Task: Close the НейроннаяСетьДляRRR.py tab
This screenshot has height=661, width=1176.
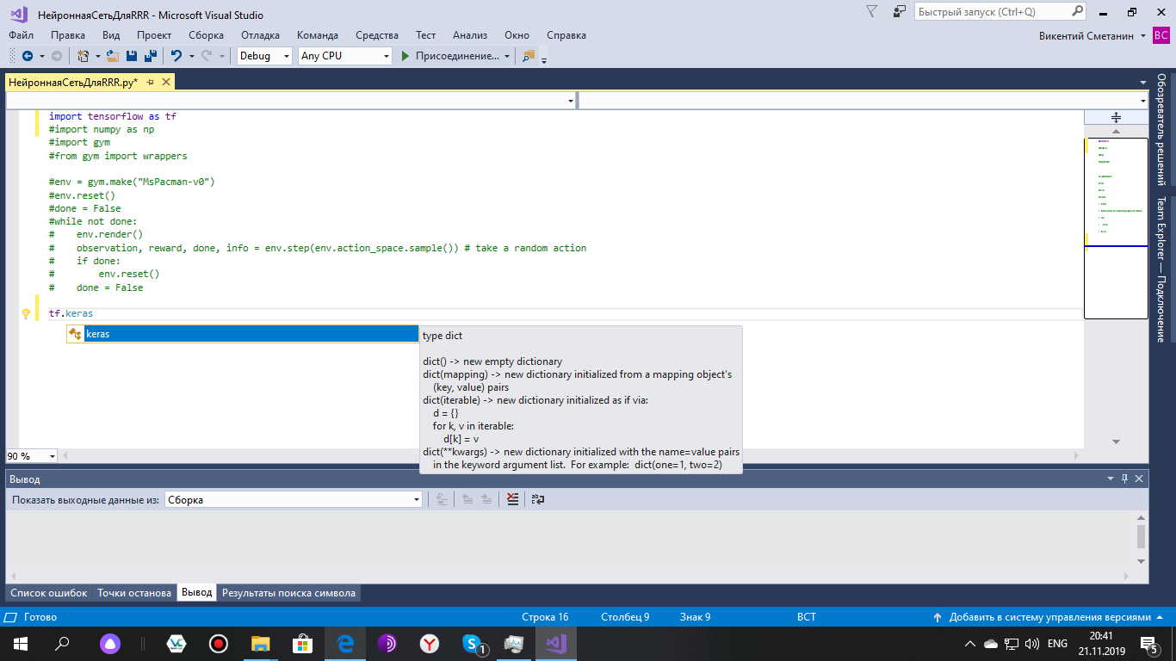Action: pyautogui.click(x=166, y=82)
